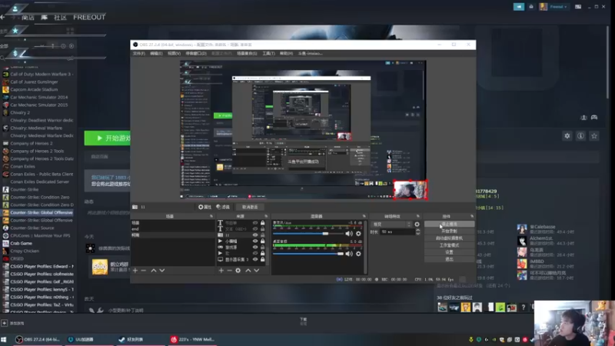Image resolution: width=615 pixels, height=346 pixels.
Task: Open OBS source filters (滤镜) button
Action: pyautogui.click(x=223, y=207)
